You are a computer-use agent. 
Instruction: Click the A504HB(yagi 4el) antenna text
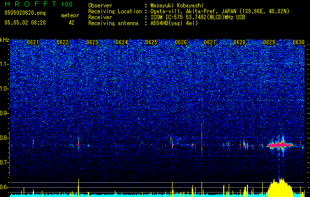pos(174,23)
